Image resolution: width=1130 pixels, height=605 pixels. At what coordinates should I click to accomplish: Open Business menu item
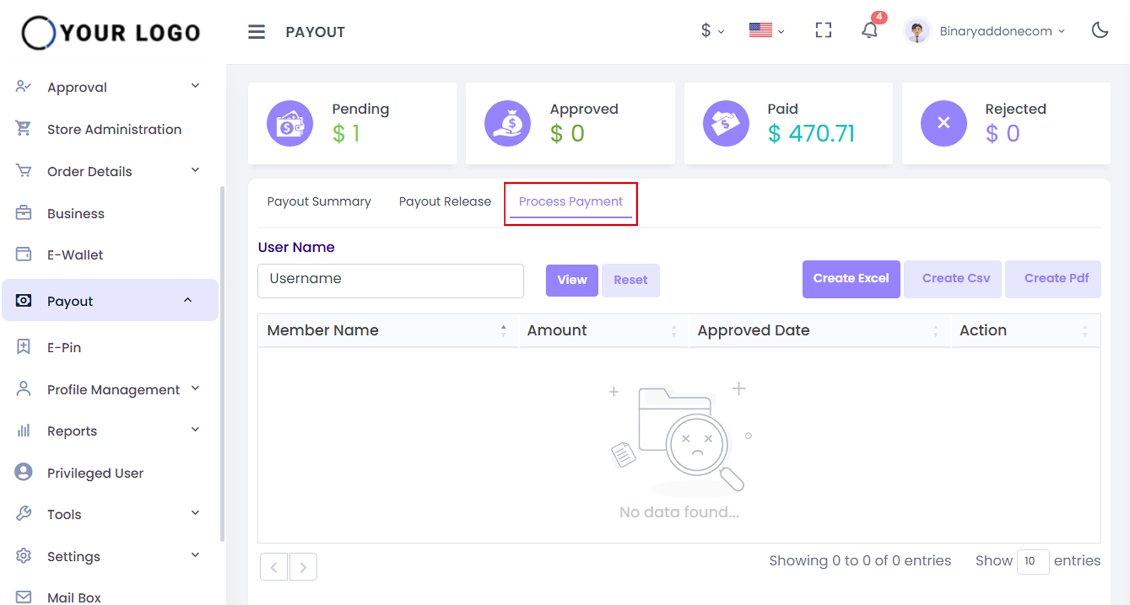pos(76,213)
